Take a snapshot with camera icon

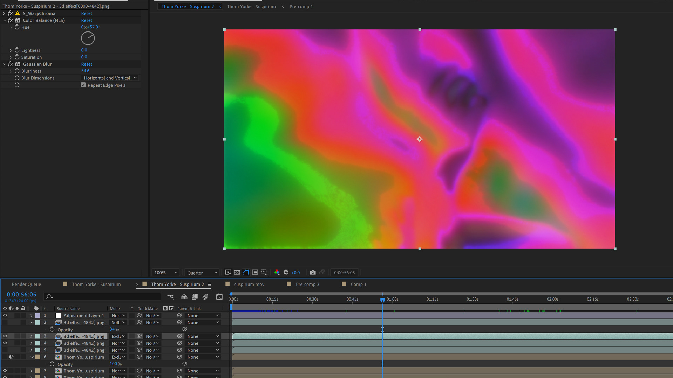coord(313,272)
